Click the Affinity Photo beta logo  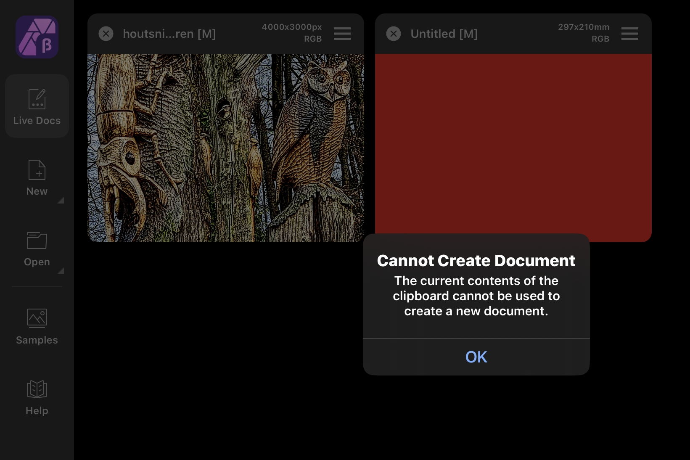[x=37, y=37]
